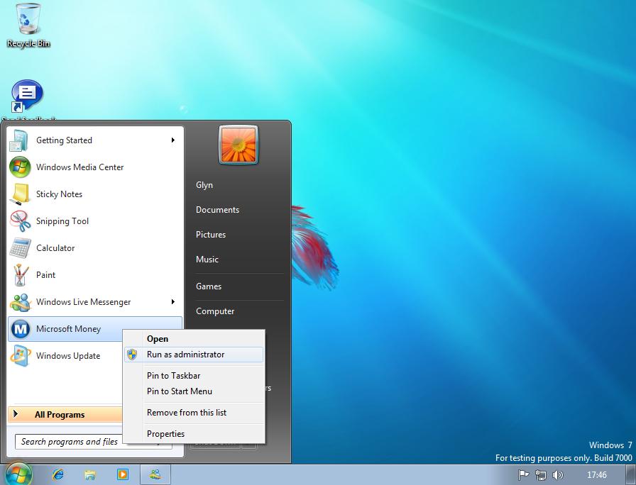Open Games from the Start menu
The width and height of the screenshot is (636, 485).
pyautogui.click(x=209, y=286)
